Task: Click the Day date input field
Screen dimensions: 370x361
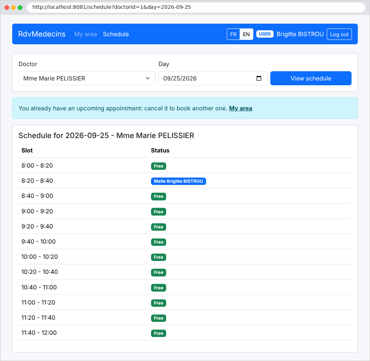Action: [x=213, y=78]
